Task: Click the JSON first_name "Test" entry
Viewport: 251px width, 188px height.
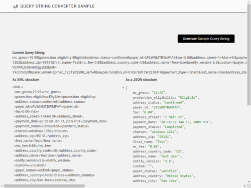Action: (151, 142)
